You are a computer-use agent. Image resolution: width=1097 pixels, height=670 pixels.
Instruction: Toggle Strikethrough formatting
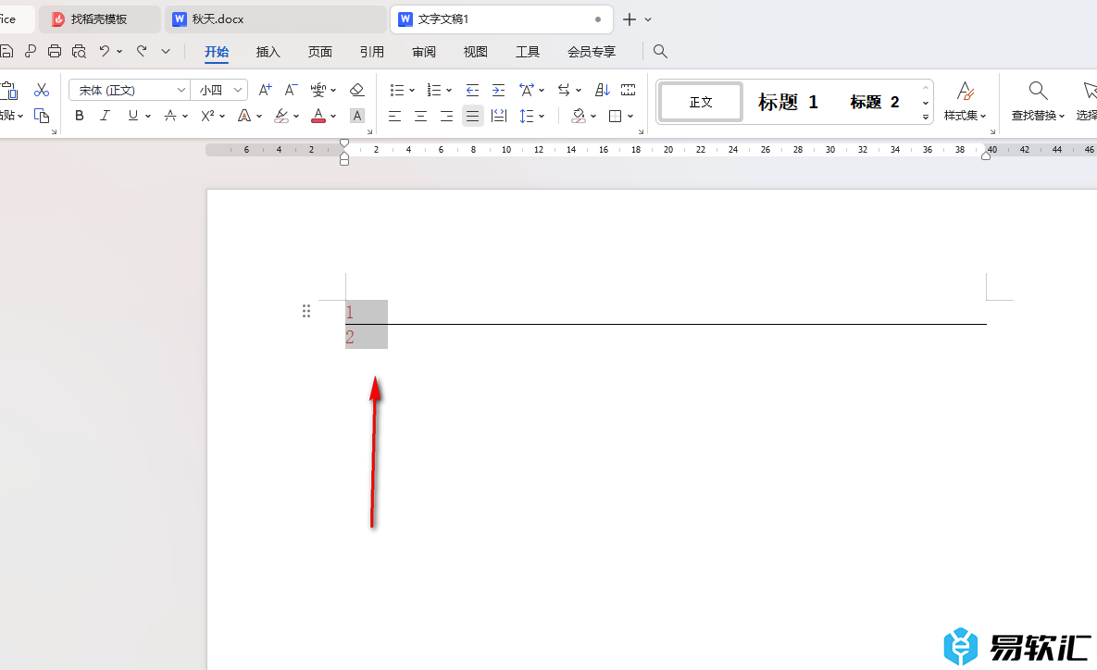coord(170,116)
